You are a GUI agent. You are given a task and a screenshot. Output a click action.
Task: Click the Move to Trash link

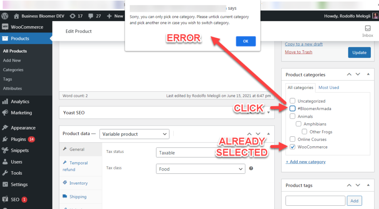point(299,52)
